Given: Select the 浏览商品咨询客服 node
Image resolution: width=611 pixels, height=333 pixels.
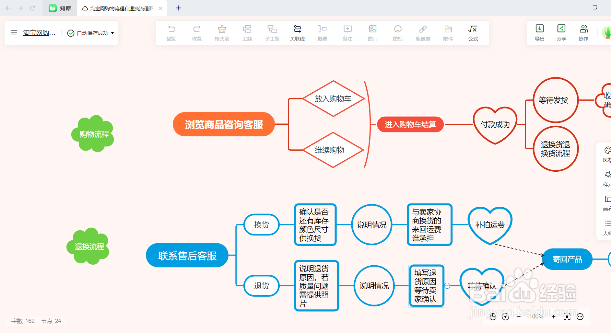Looking at the screenshot, I should [x=224, y=124].
